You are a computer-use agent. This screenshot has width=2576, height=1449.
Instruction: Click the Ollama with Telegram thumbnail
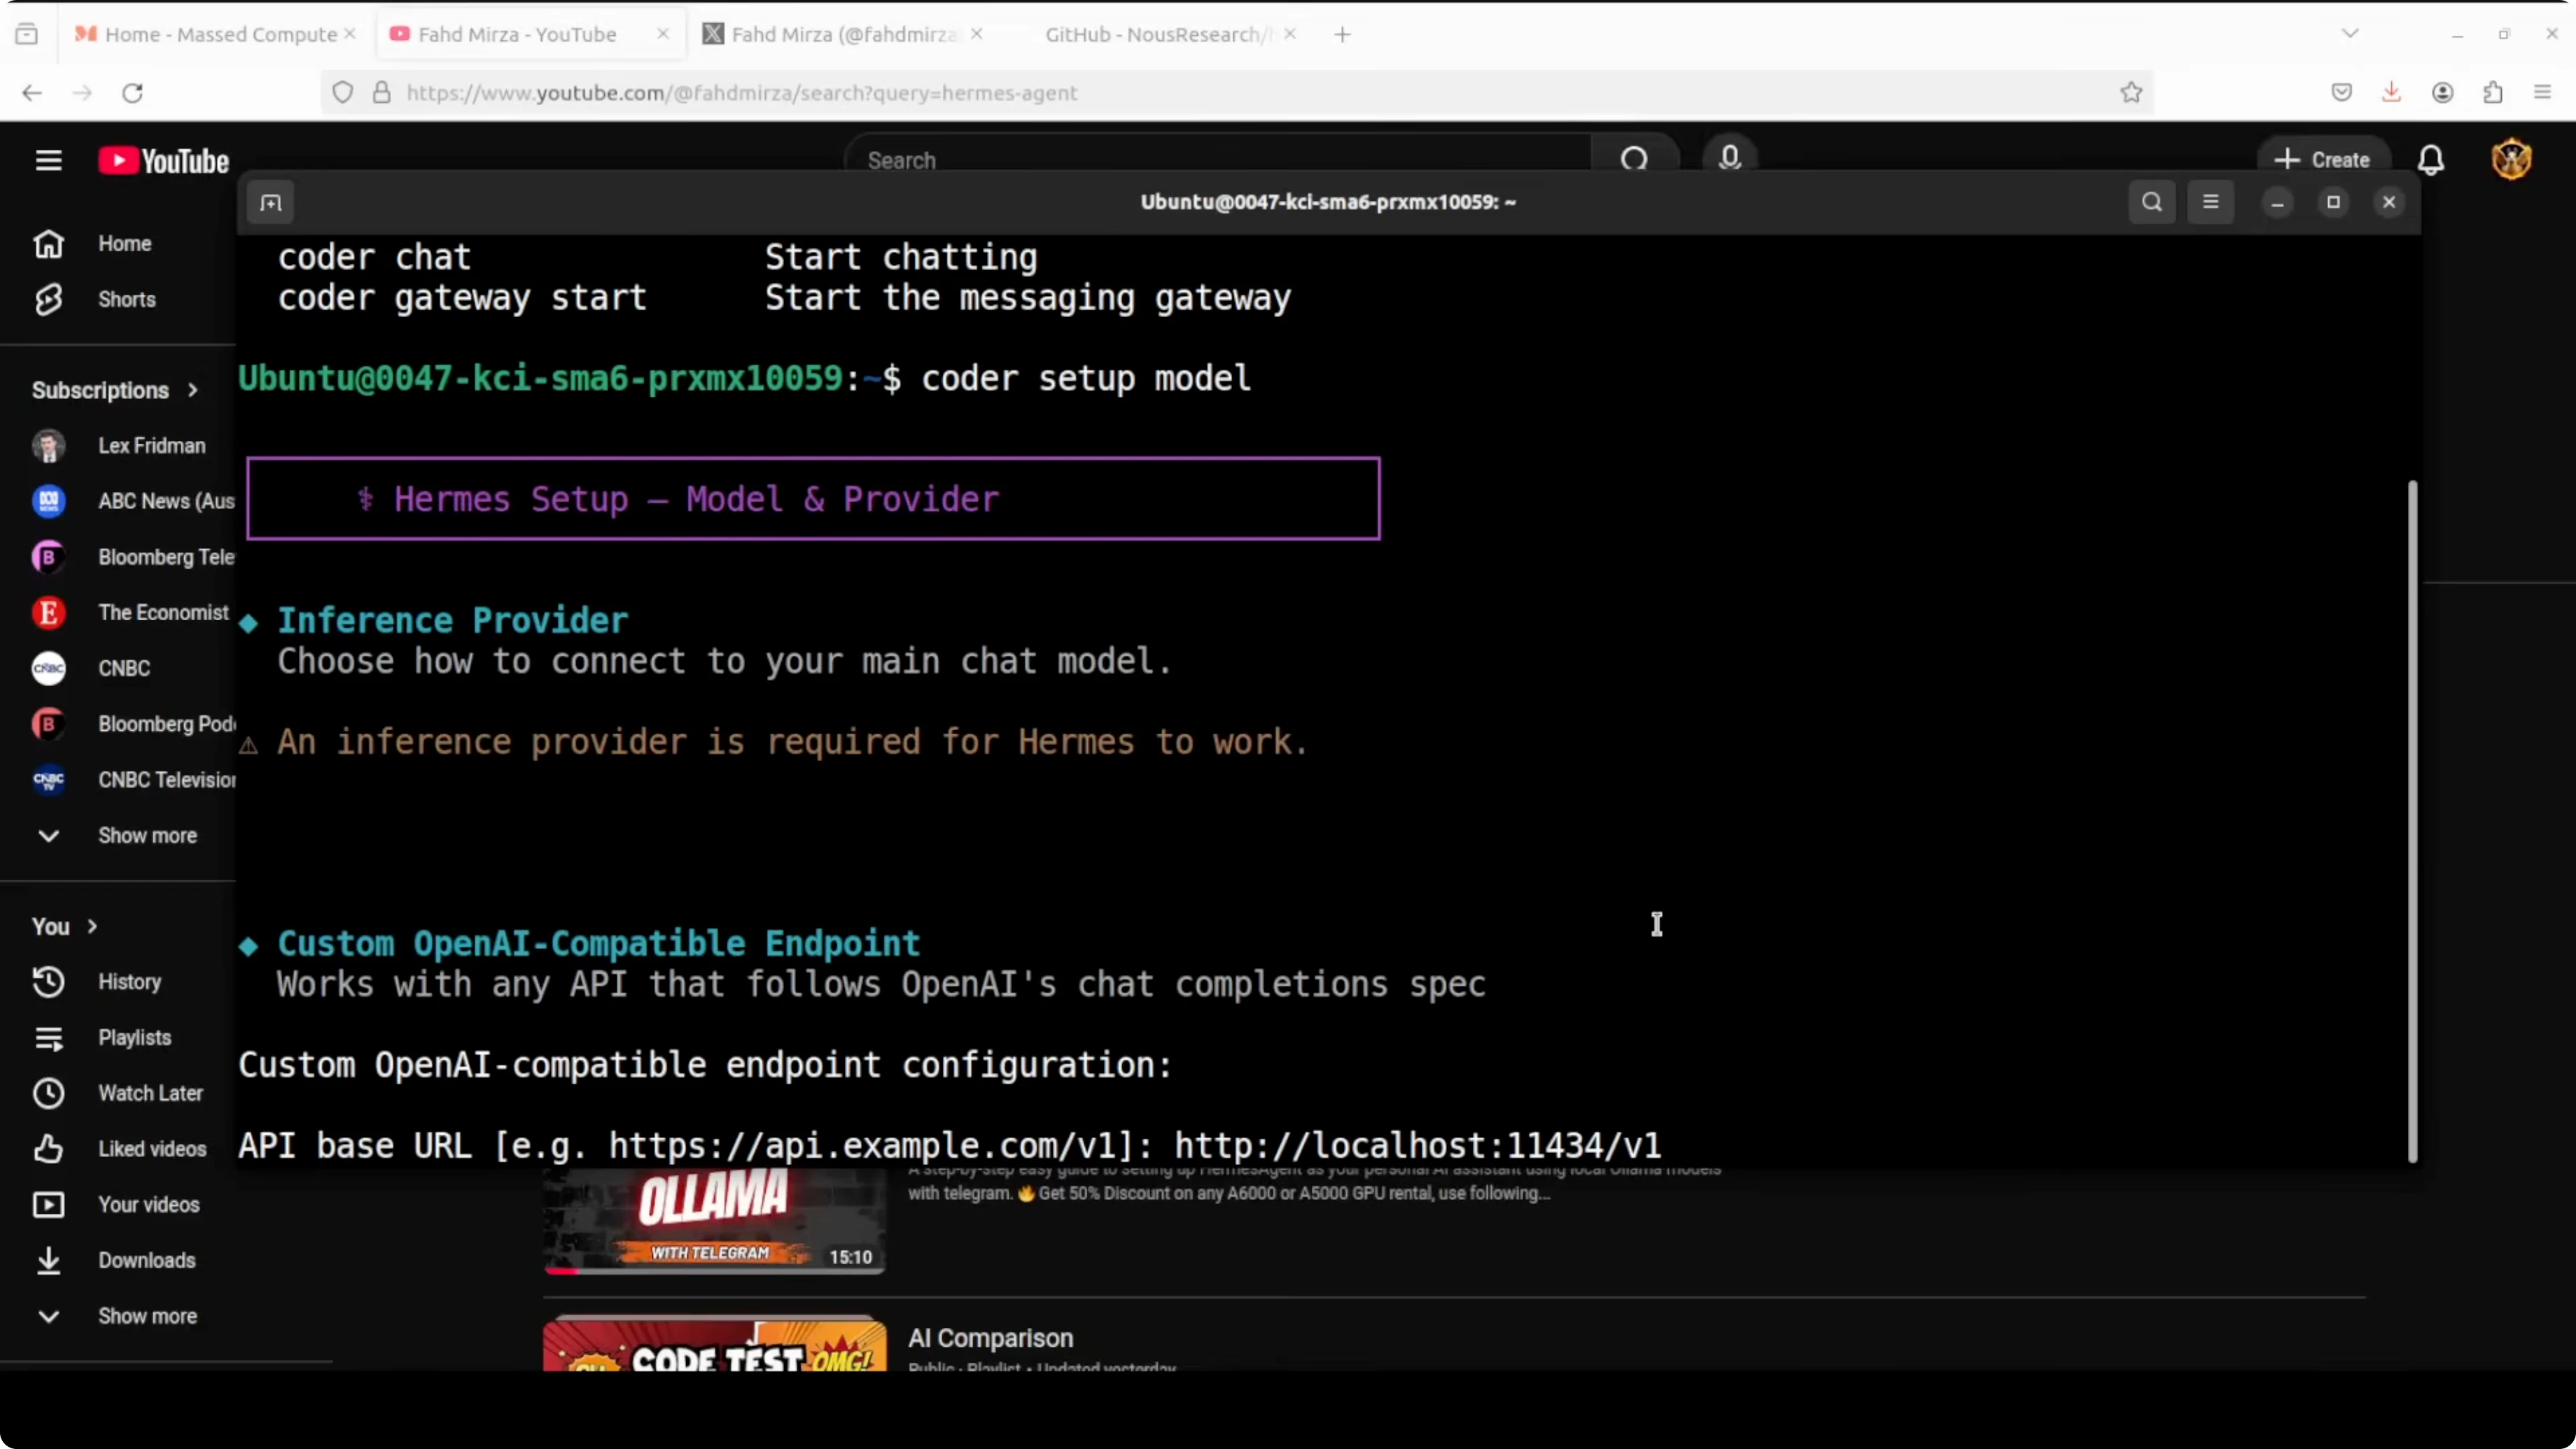[714, 1220]
